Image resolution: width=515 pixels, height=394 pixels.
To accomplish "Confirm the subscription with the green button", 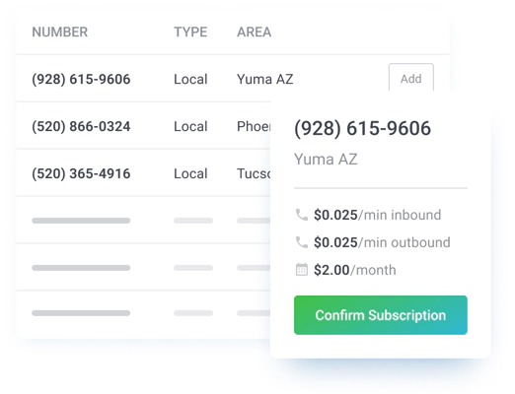I will (381, 315).
